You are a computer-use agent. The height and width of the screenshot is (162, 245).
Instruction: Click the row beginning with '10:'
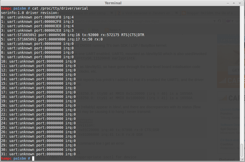[38, 61]
